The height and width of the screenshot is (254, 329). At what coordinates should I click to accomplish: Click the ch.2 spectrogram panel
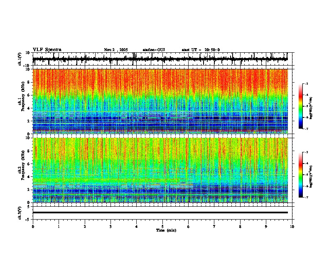pos(160,170)
